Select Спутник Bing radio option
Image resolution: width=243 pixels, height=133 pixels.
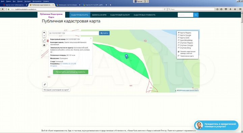179,48
